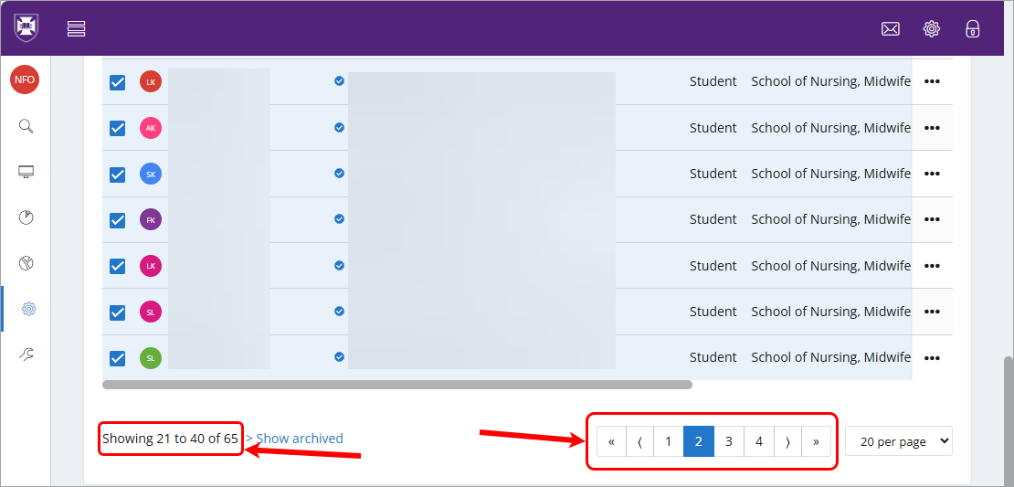Screen dimensions: 1014x487
Task: Open the segmented circle icon in sidebar
Action: (x=26, y=263)
